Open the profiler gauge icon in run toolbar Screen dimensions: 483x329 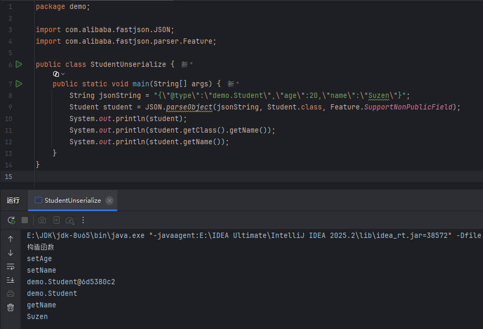[69, 220]
